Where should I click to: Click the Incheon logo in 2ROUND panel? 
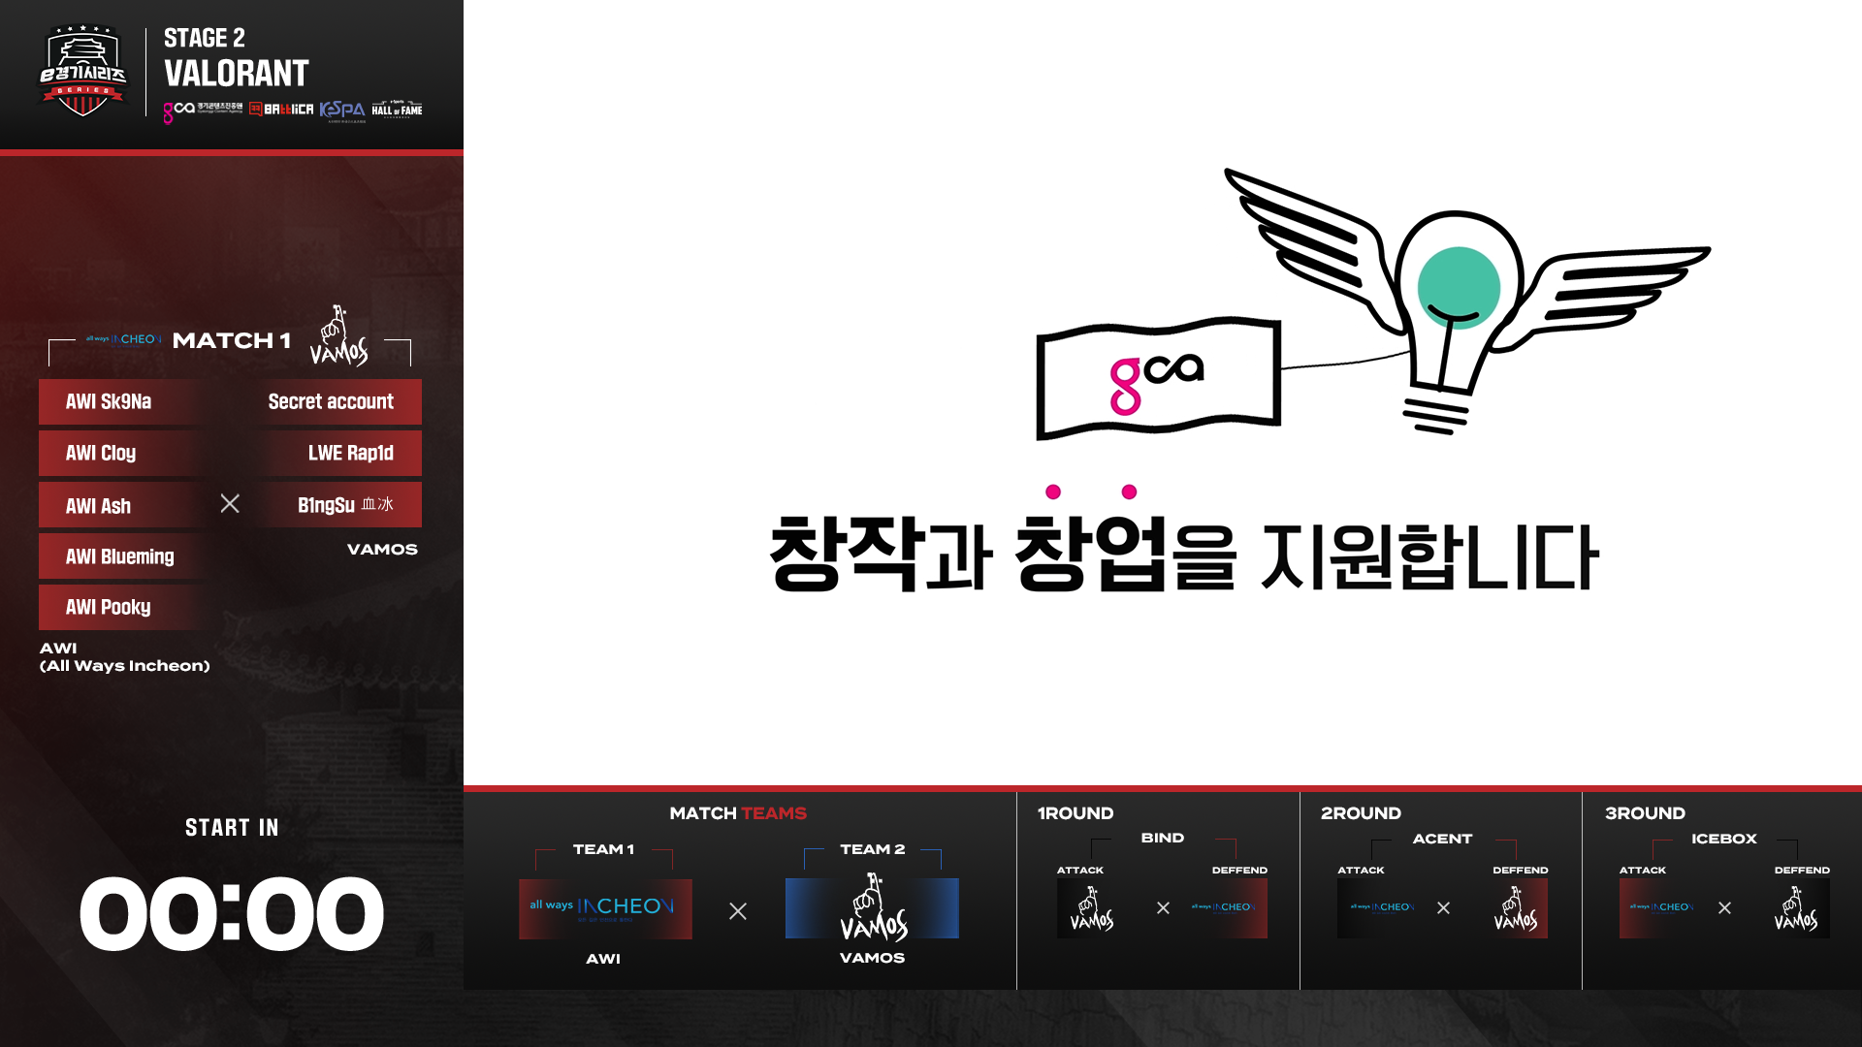[1381, 908]
